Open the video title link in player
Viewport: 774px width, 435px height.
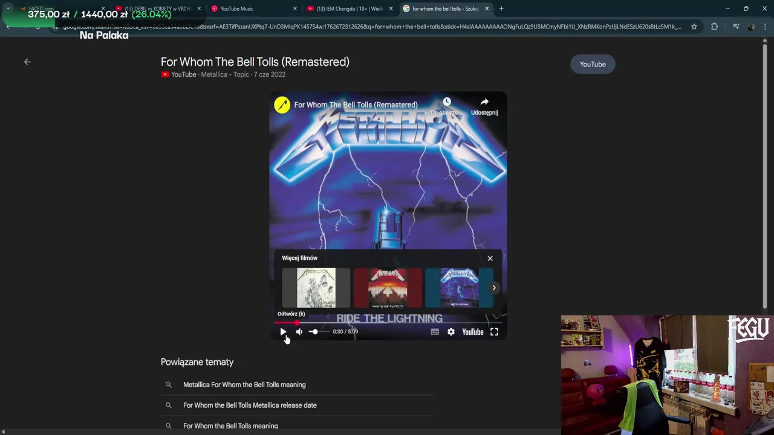pos(356,105)
